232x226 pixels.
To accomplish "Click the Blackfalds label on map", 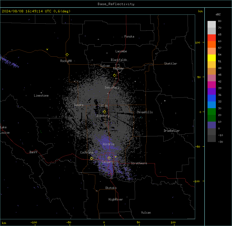I will point(119,60).
